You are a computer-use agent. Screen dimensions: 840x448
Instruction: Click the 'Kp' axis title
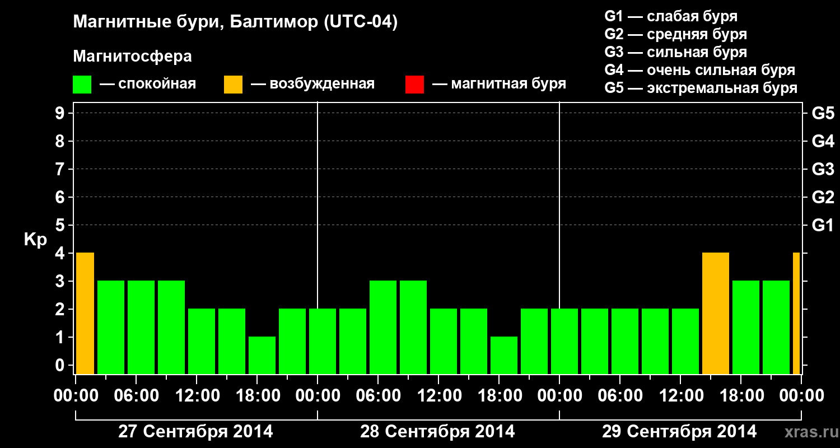36,240
